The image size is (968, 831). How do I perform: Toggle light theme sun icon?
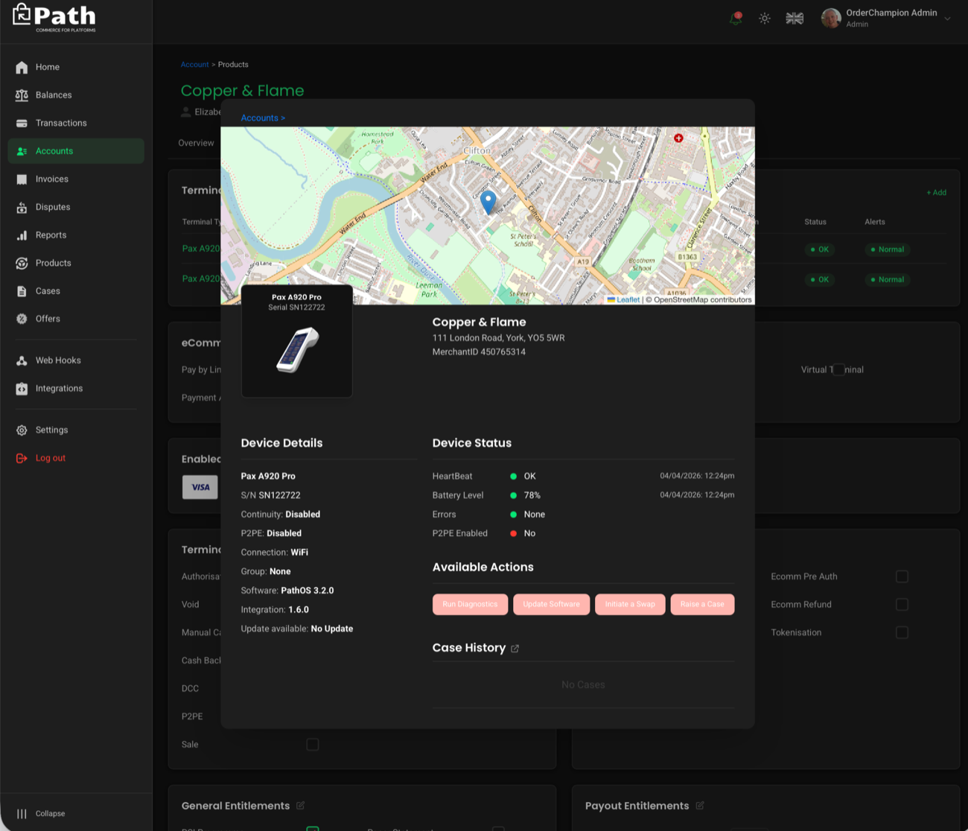coord(765,19)
